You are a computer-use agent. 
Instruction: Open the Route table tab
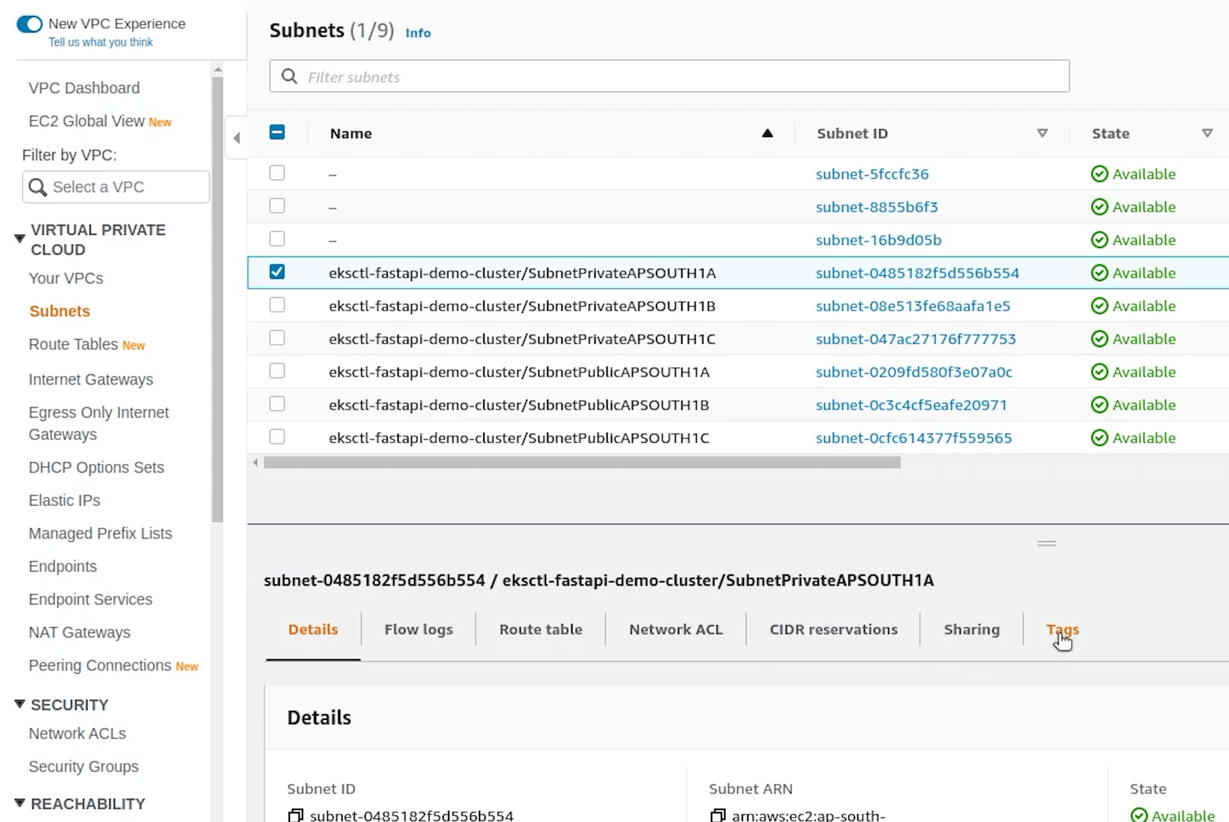point(540,630)
